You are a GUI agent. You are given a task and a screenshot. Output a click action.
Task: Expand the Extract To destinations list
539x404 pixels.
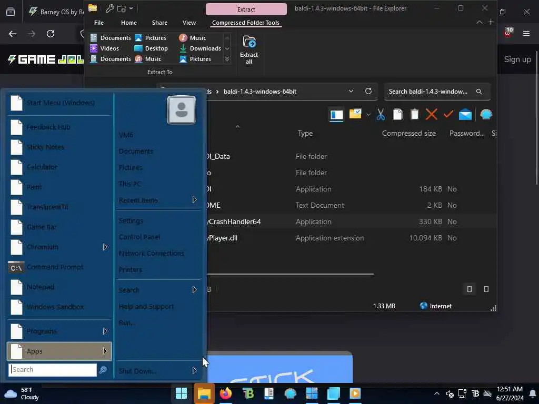point(227,59)
